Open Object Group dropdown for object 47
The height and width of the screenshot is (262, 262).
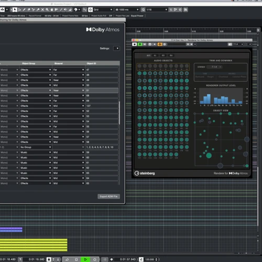click(36, 70)
